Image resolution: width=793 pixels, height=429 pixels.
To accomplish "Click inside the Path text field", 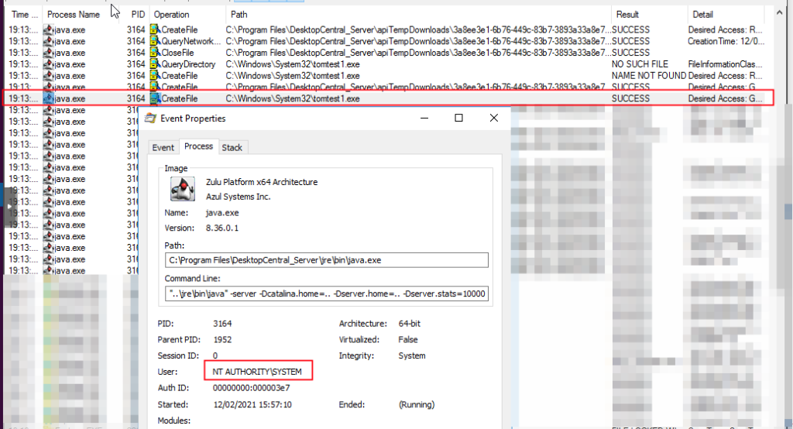I will point(326,259).
